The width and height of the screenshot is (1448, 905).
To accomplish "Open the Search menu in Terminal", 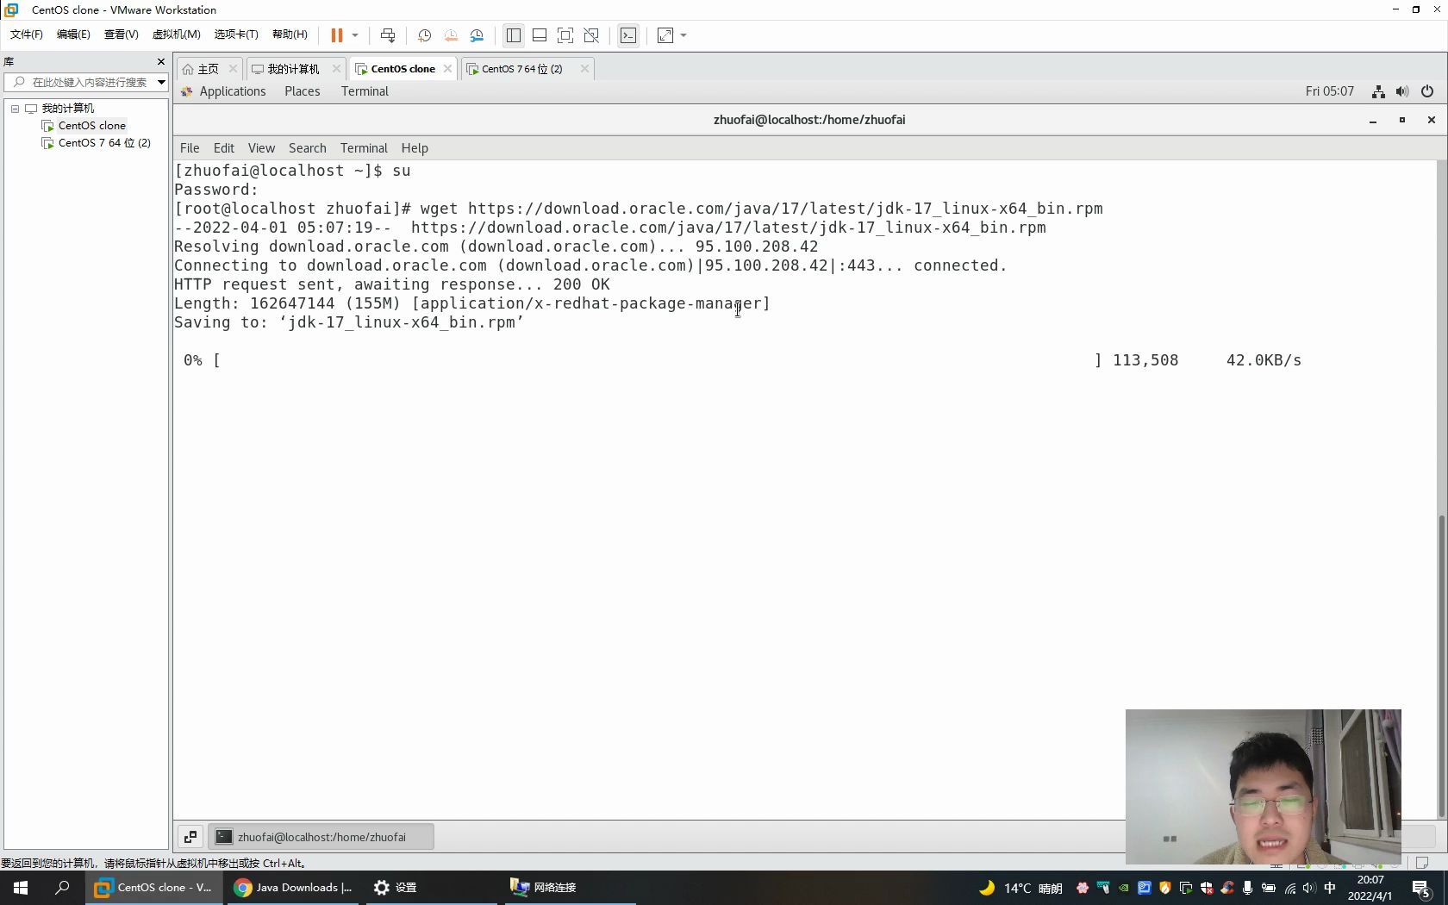I will [307, 147].
